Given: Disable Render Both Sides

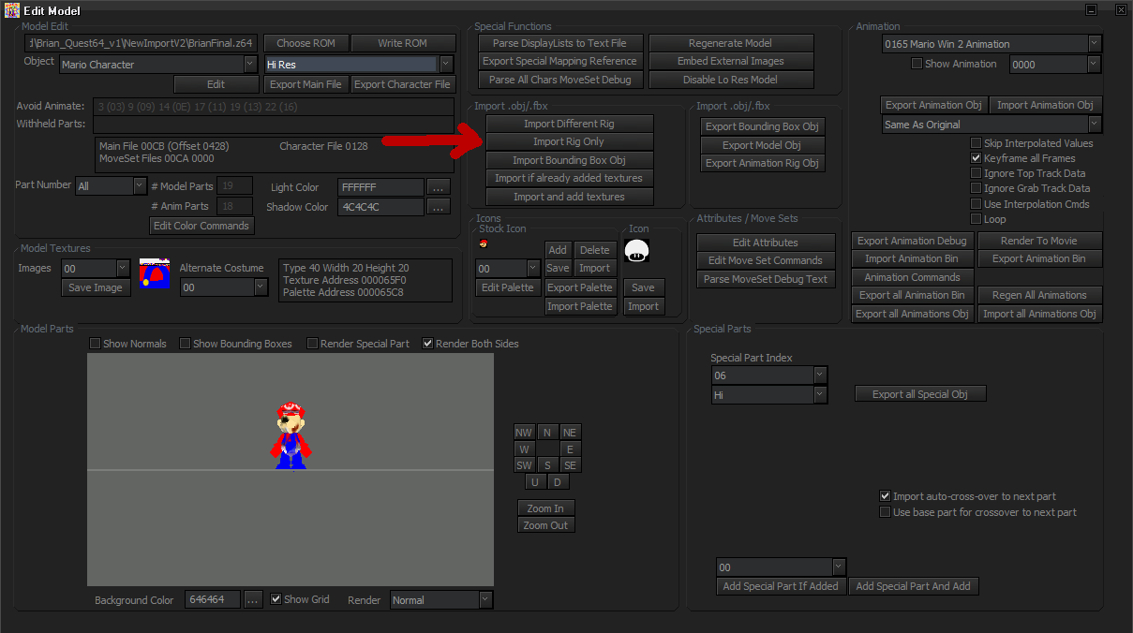Looking at the screenshot, I should [428, 344].
